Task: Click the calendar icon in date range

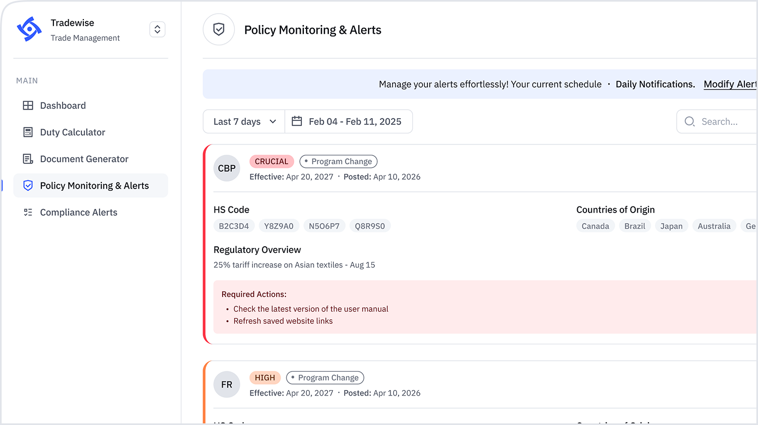Action: point(297,122)
